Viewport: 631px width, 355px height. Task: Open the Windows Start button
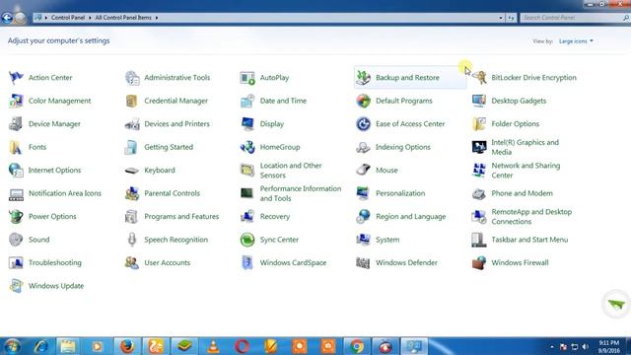point(12,346)
